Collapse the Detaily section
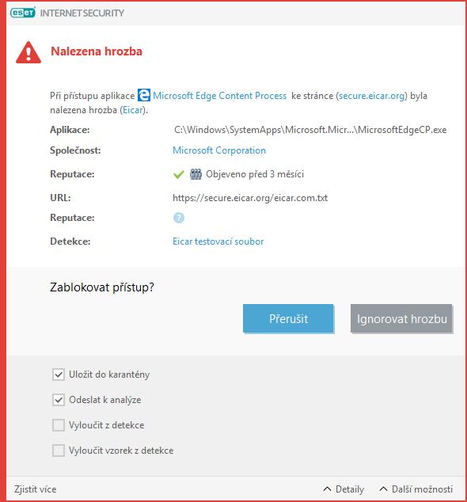The height and width of the screenshot is (502, 467). pyautogui.click(x=344, y=489)
